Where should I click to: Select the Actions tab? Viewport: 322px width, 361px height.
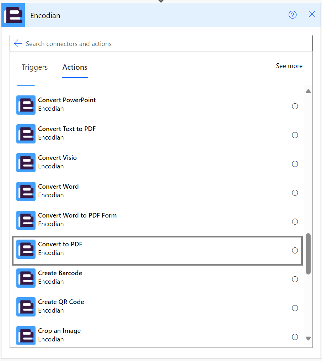[75, 67]
